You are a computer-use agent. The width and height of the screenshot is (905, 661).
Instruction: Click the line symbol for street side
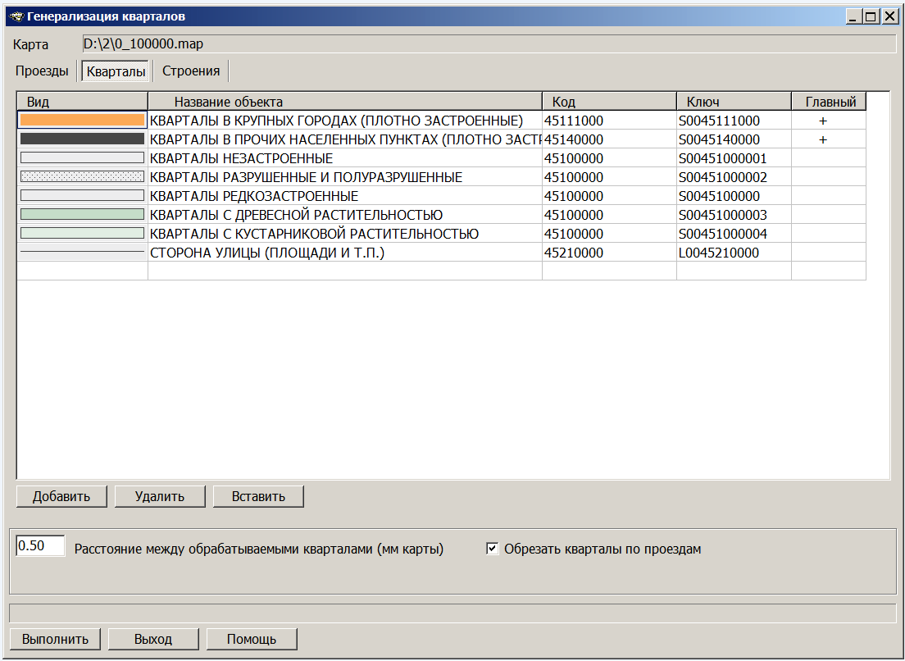(x=82, y=253)
